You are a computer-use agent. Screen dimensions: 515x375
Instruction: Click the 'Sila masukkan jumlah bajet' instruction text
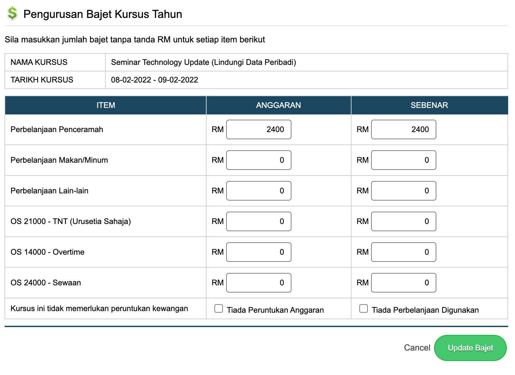tap(135, 40)
